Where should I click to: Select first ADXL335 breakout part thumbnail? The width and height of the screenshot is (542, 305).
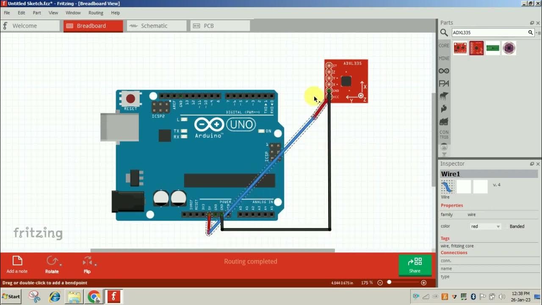(460, 48)
